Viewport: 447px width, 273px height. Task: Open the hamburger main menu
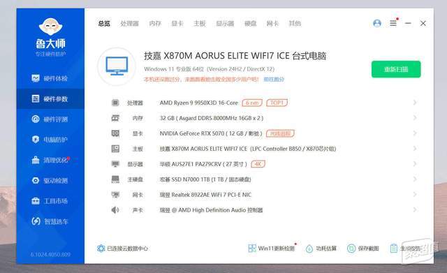(393, 23)
